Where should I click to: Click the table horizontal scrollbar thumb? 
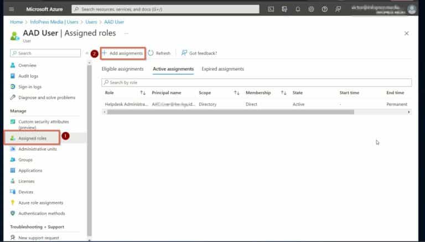[230, 112]
